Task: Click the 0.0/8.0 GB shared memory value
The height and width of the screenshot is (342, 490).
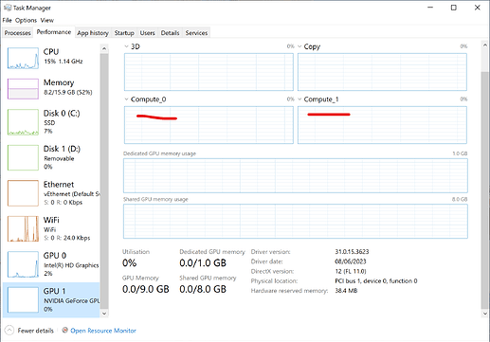Action: pos(203,289)
